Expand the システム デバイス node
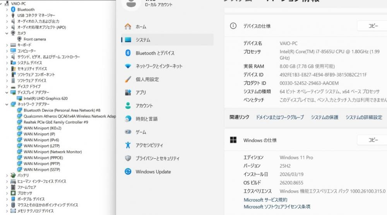The height and width of the screenshot is (215, 387). pyautogui.click(x=7, y=63)
